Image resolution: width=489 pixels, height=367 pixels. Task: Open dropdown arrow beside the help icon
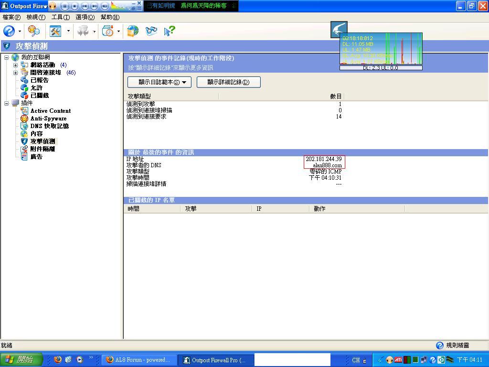(20, 31)
